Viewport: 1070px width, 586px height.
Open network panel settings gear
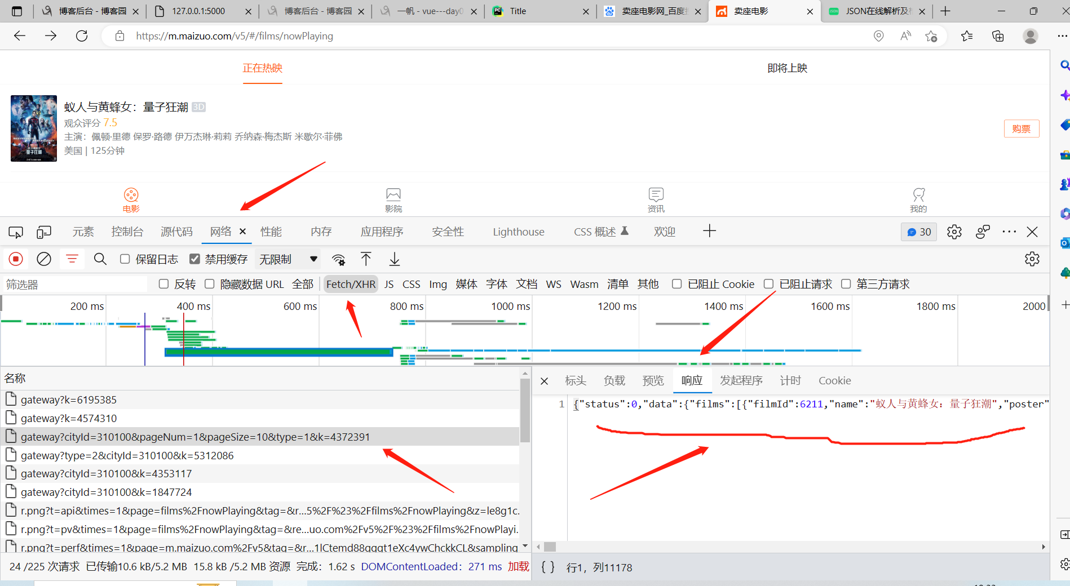(1032, 259)
